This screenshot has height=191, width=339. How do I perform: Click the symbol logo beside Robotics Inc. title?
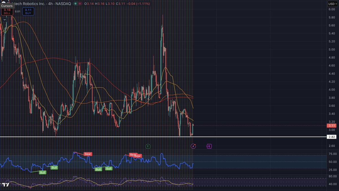point(3,3)
